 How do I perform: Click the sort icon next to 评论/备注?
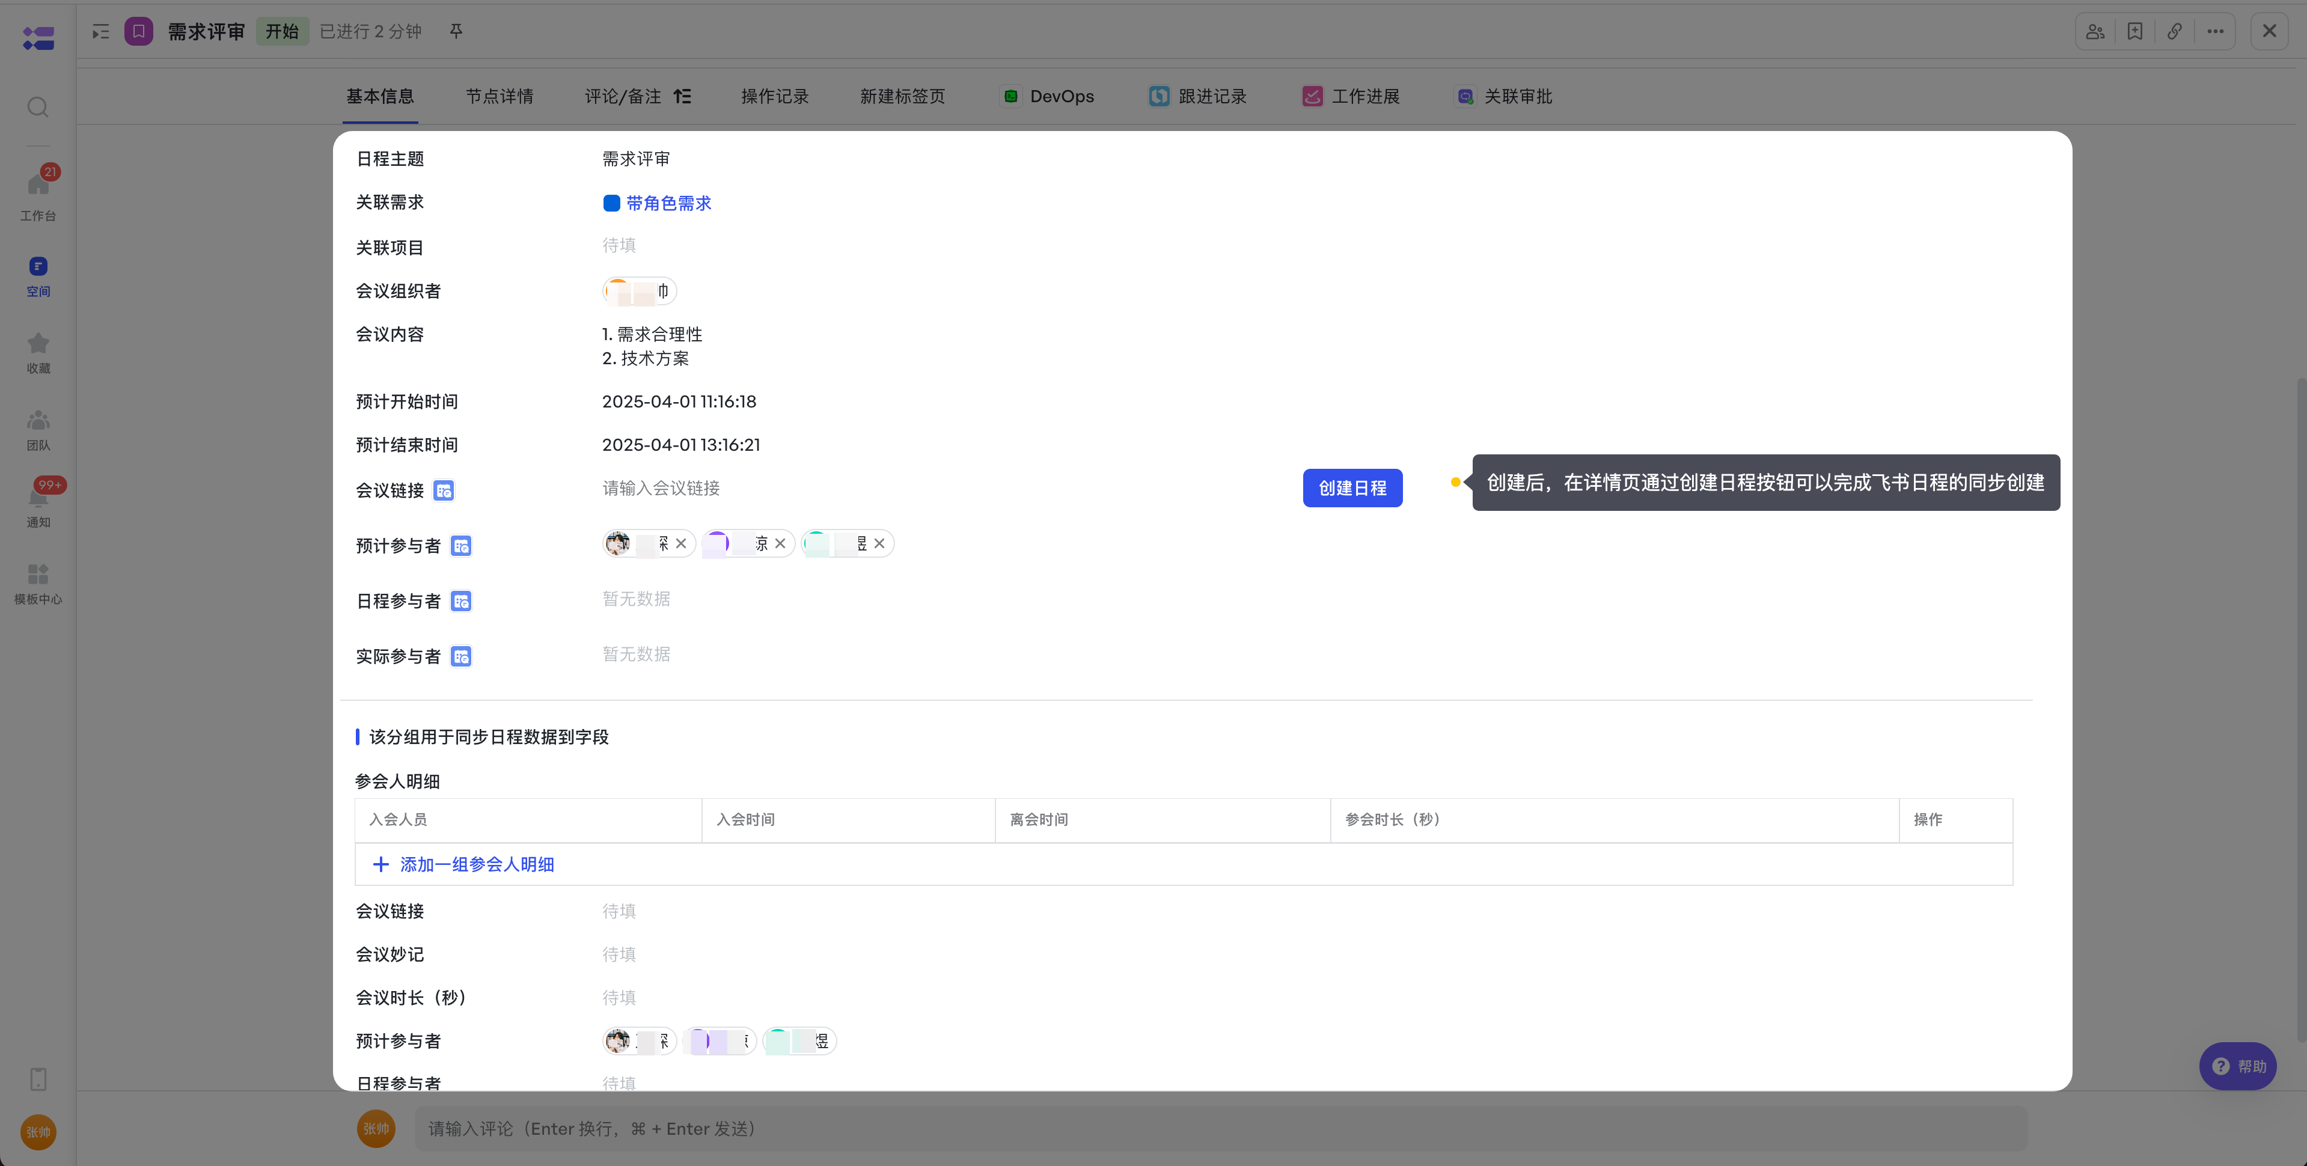tap(682, 96)
